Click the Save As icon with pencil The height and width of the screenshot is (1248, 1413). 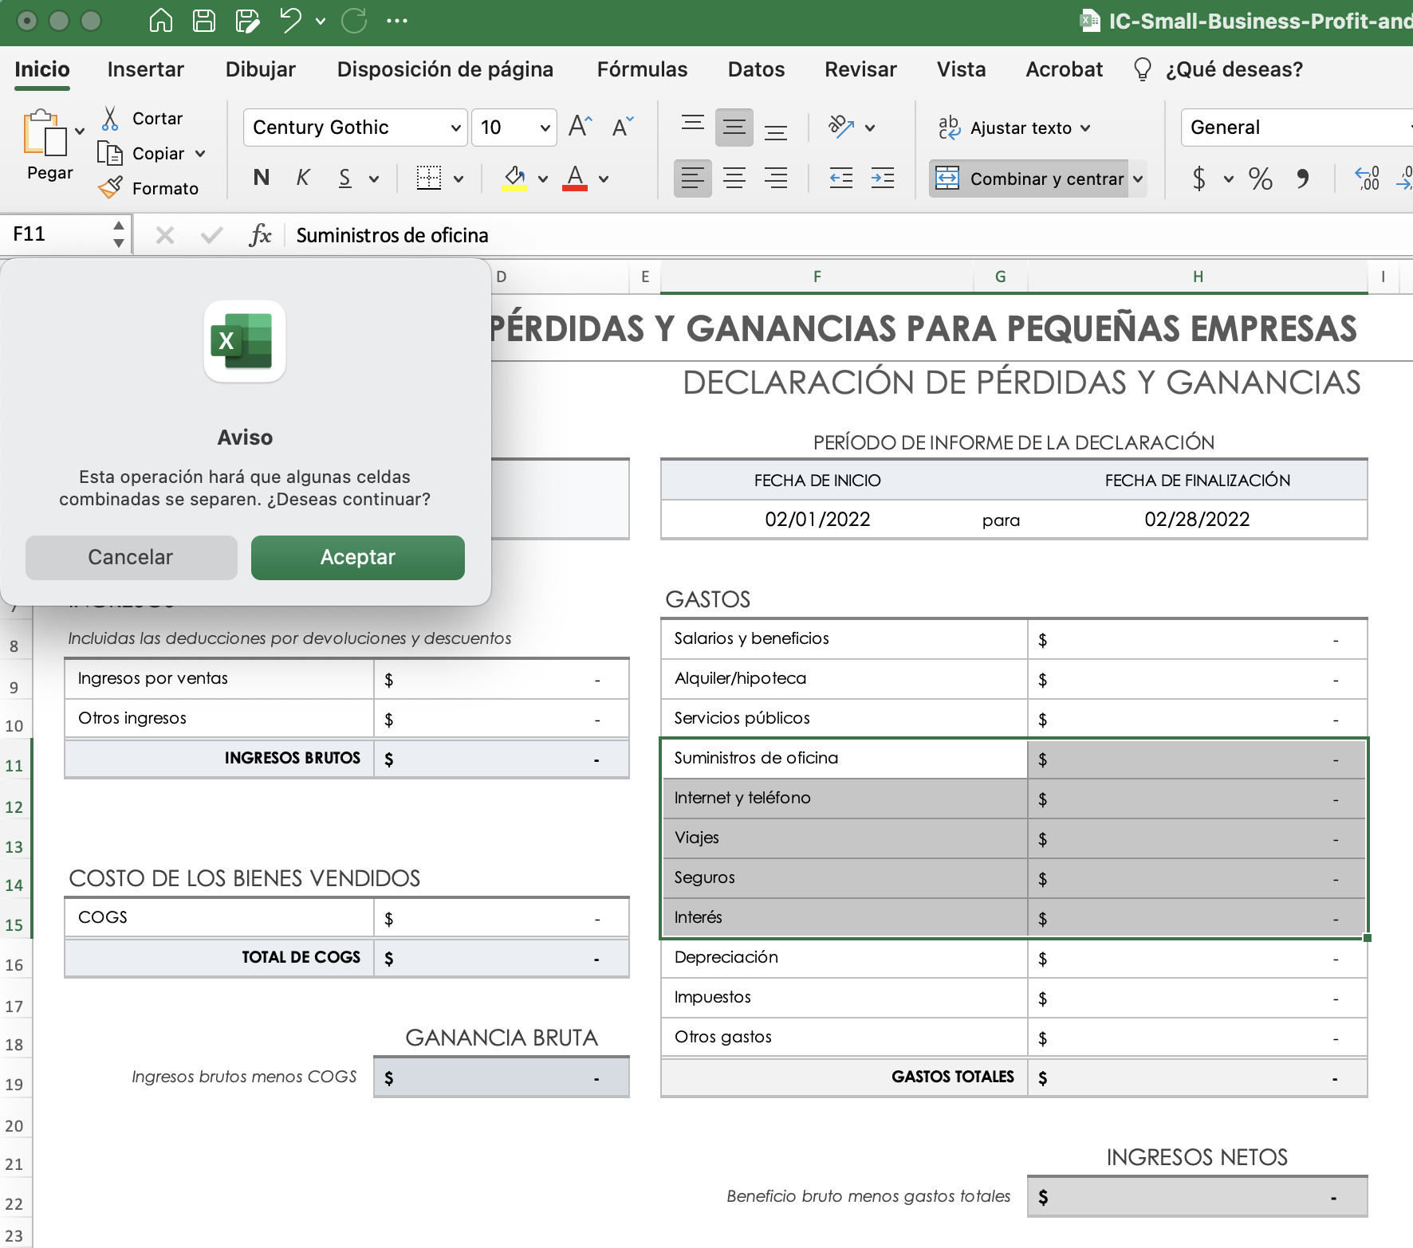[x=248, y=21]
